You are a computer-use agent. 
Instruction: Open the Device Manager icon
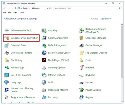(81, 45)
